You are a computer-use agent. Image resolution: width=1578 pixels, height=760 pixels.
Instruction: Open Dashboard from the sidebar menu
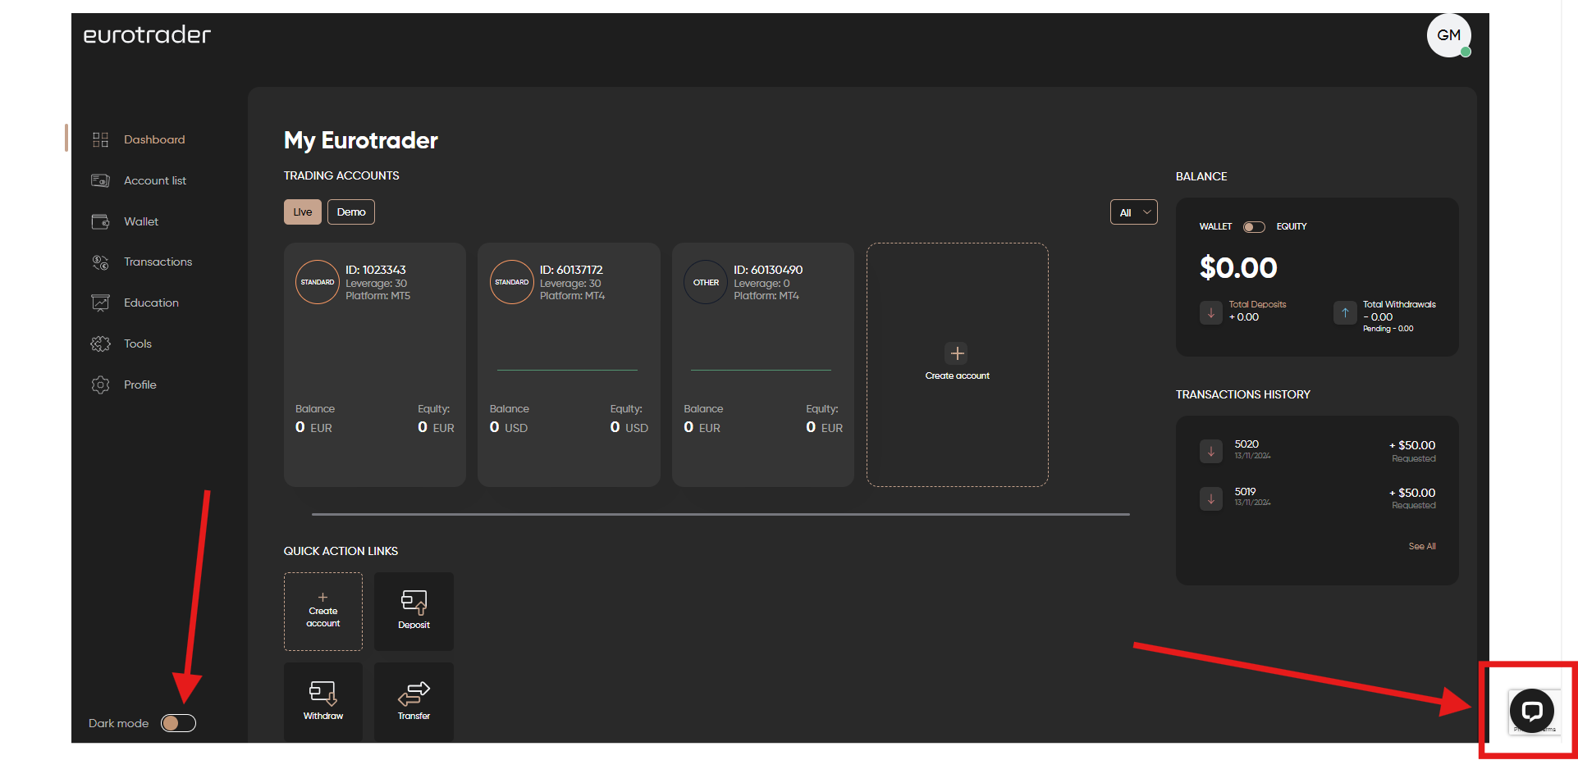(154, 139)
